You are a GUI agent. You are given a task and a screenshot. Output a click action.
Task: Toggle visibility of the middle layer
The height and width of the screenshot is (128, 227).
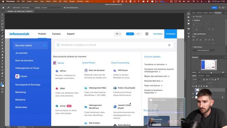[x=193, y=94]
